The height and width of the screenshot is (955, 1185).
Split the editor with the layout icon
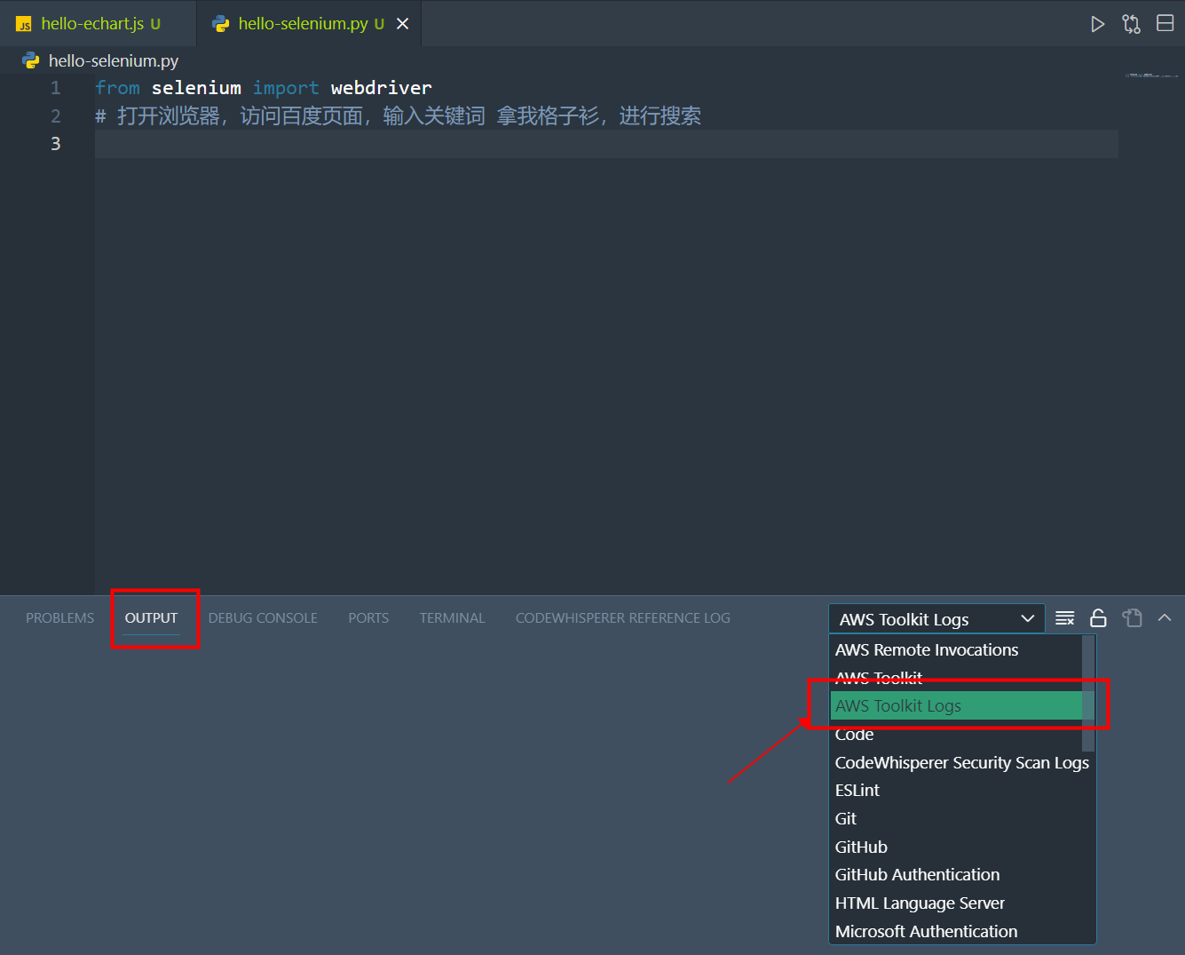(x=1165, y=23)
